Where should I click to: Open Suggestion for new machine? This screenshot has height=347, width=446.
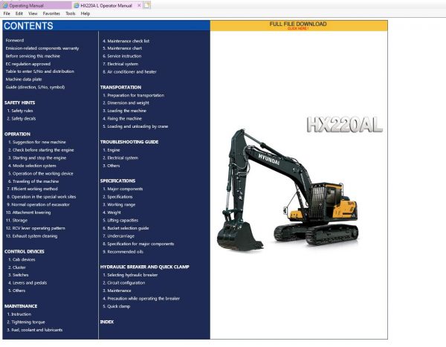tap(37, 142)
